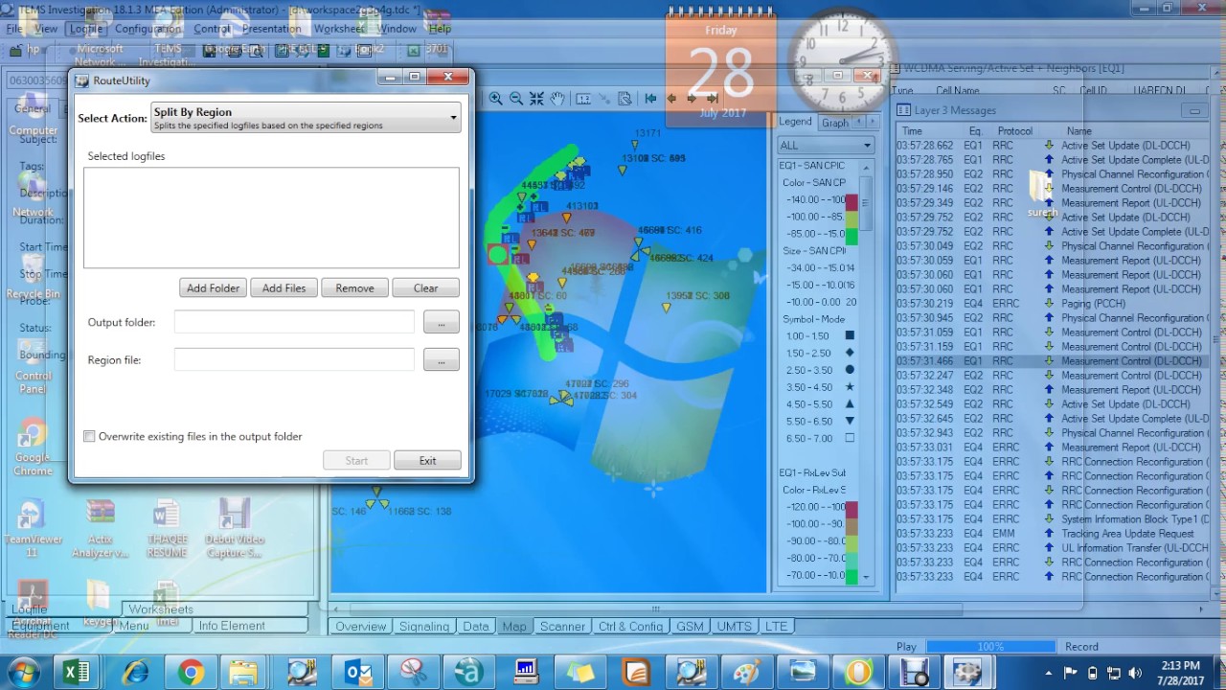The width and height of the screenshot is (1226, 690).
Task: Click the Selected logfiles list box
Action: (271, 218)
